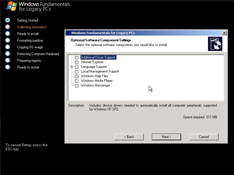Screen dimensions: 234x175
Task: Click the Copying OS image step circle
Action: [7, 47]
